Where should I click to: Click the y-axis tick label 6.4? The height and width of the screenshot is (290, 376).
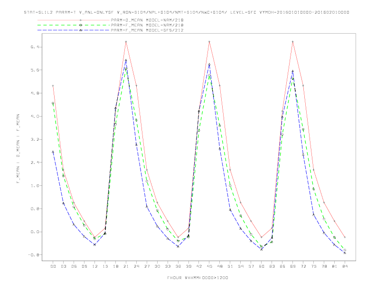[35, 47]
